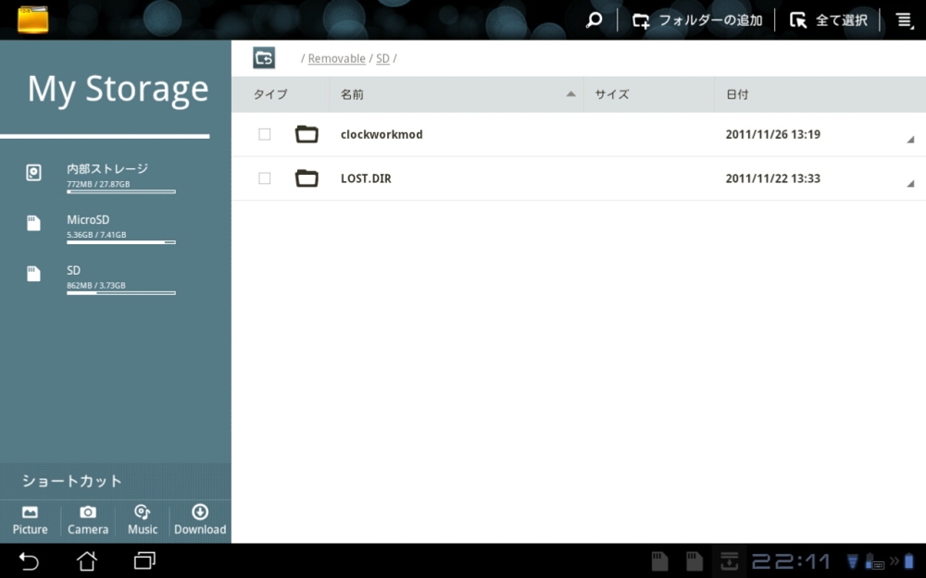Open the Download shortcut
926x578 pixels.
(x=200, y=521)
